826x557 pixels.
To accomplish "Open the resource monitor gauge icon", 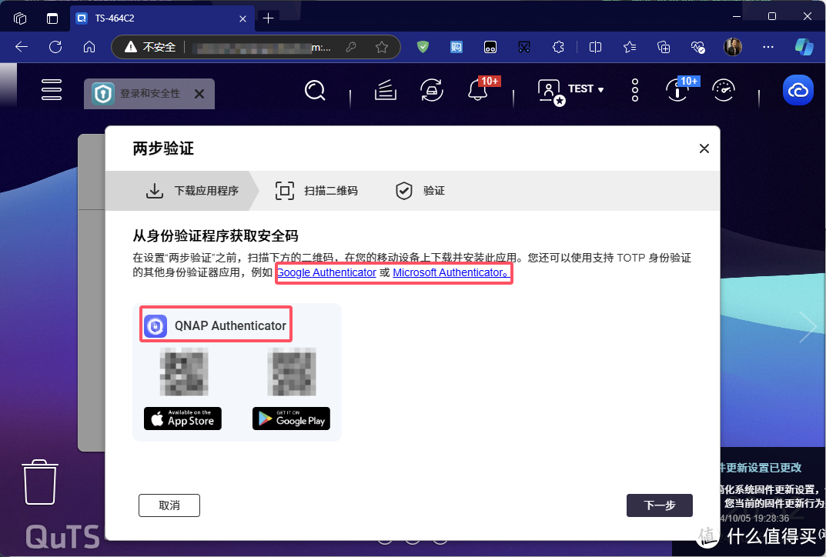I will click(724, 90).
